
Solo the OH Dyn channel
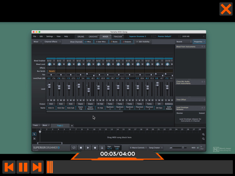tap(156, 100)
